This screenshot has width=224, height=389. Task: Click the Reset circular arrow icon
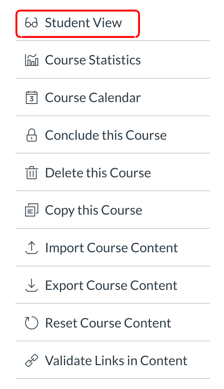point(31,323)
